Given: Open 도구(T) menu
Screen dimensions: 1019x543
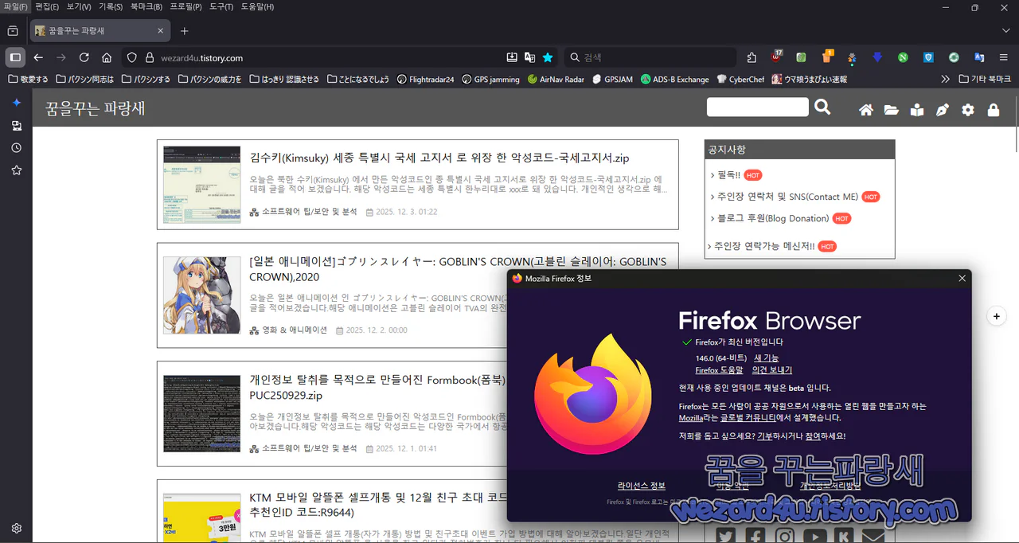Looking at the screenshot, I should tap(221, 7).
